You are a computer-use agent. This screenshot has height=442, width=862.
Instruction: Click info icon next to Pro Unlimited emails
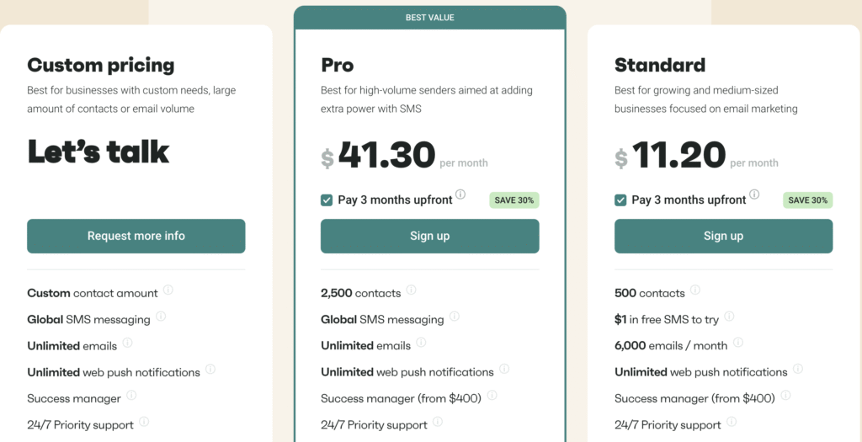[x=421, y=343]
